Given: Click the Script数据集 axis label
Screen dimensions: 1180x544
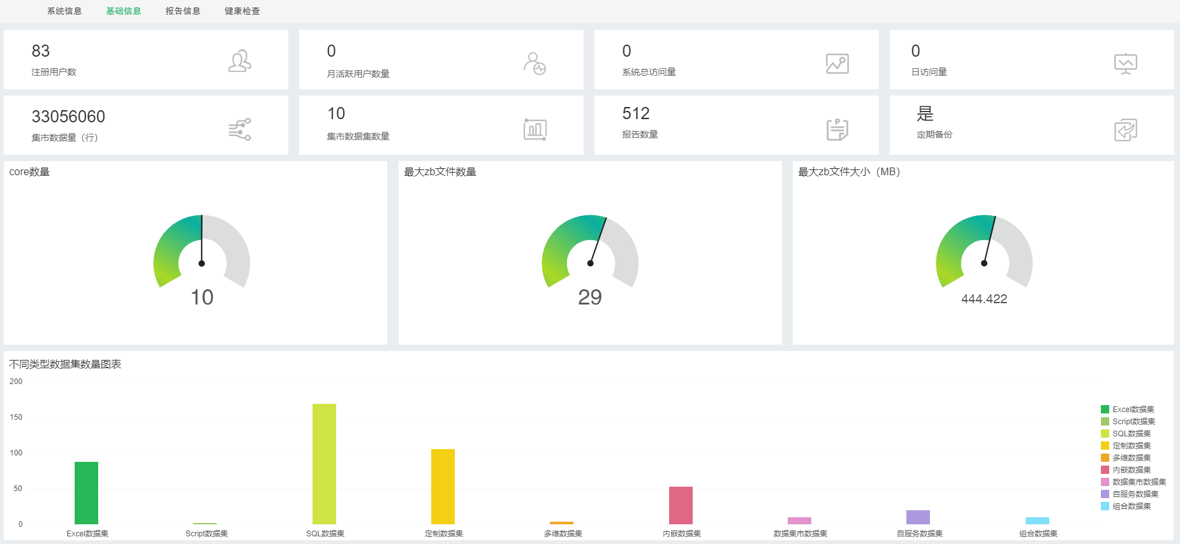Looking at the screenshot, I should (x=207, y=534).
